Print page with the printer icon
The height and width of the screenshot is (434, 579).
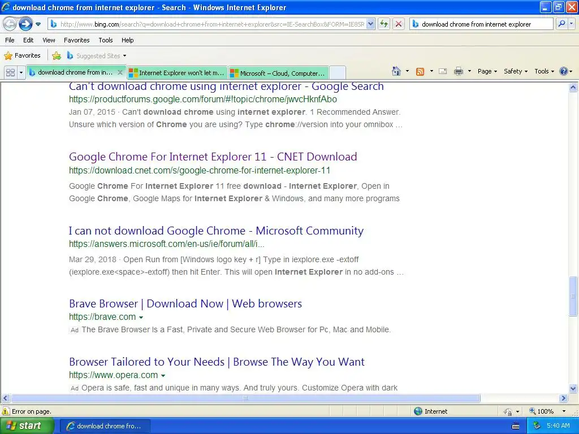[x=458, y=72]
